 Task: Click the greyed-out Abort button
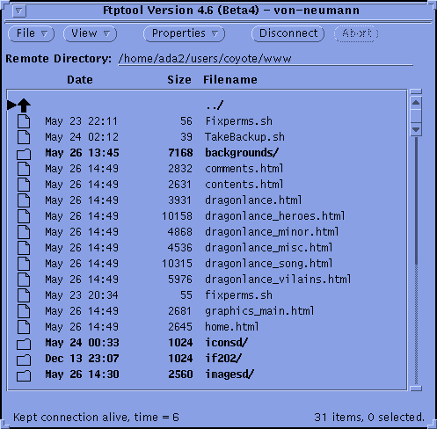pyautogui.click(x=356, y=33)
